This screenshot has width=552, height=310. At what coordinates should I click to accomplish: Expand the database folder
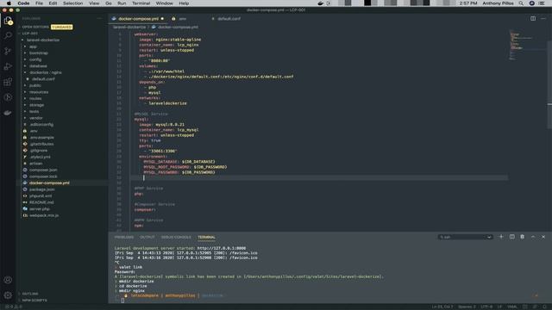coord(38,66)
